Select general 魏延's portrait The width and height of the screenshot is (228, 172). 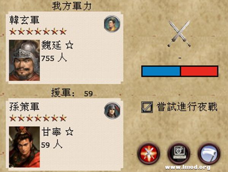tap(24, 60)
